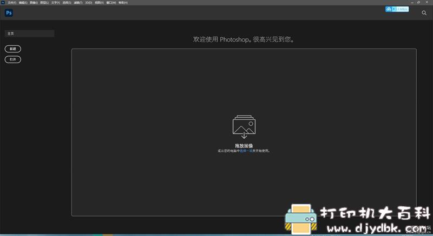
Task: Open the 滤镜(T) menu
Action: pyautogui.click(x=78, y=3)
